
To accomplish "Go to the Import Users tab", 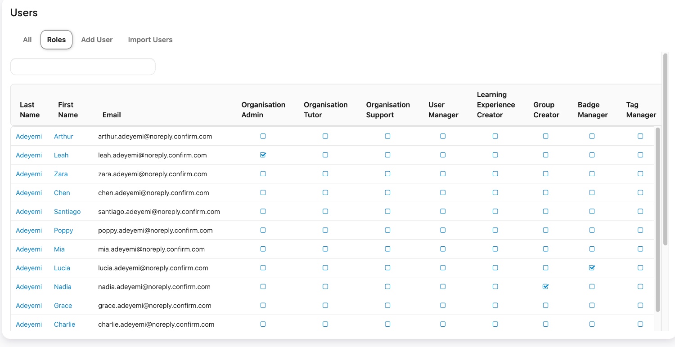I will tap(150, 40).
